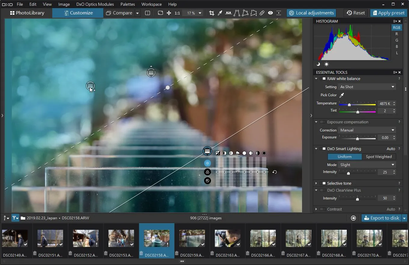Enable Exposure compensation switch
The width and height of the screenshot is (409, 265).
[x=322, y=122]
